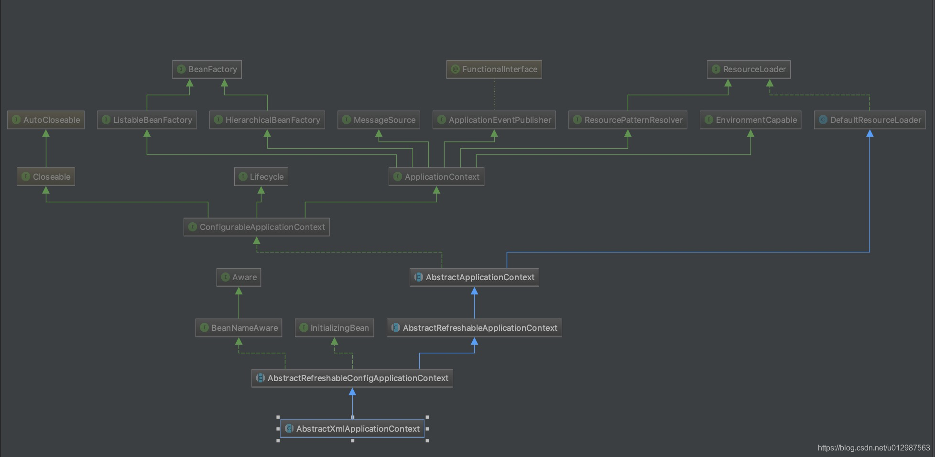This screenshot has width=935, height=457.
Task: Select the BeanNameAware interface node
Action: coord(239,328)
